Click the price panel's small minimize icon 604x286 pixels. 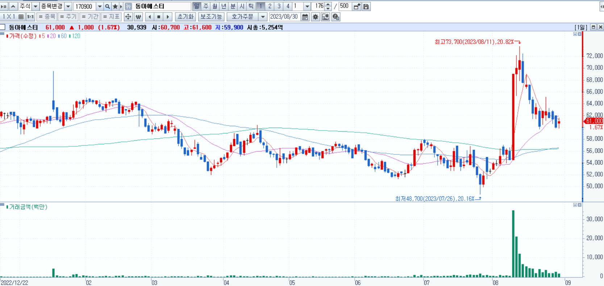(575, 34)
